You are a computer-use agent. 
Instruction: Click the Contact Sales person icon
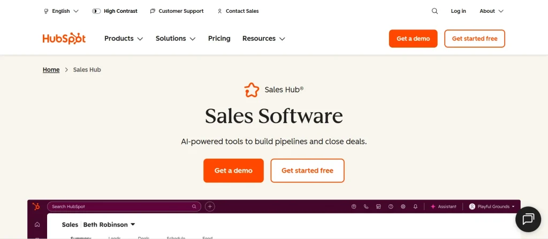219,11
